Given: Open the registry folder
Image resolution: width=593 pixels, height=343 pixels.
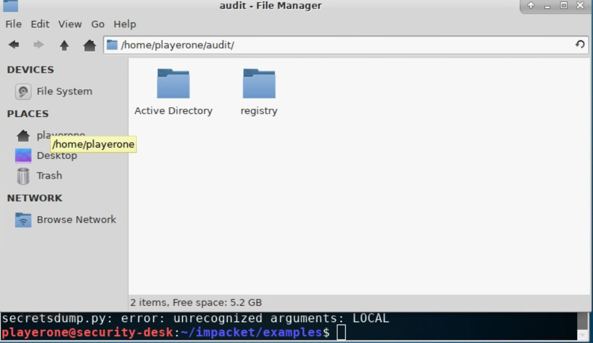Looking at the screenshot, I should pyautogui.click(x=258, y=83).
